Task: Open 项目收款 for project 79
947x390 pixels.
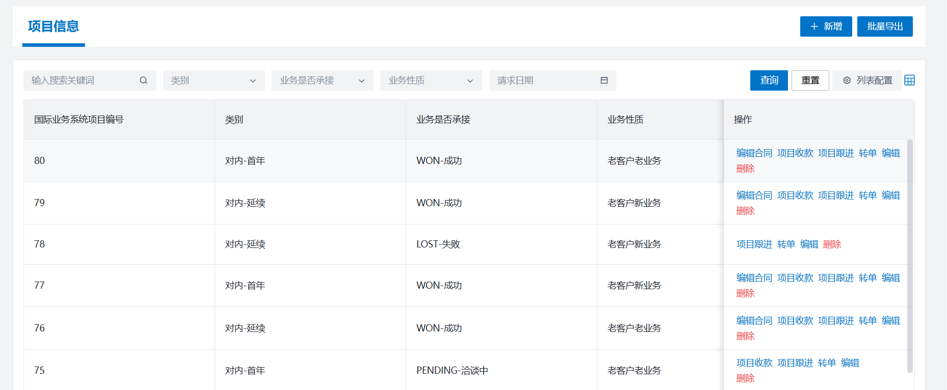Action: coord(795,196)
